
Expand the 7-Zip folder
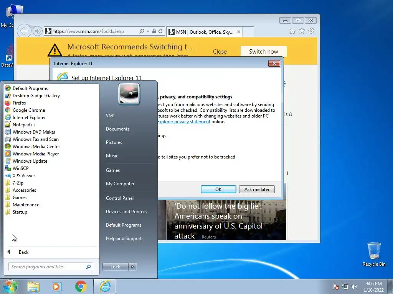coord(14,183)
